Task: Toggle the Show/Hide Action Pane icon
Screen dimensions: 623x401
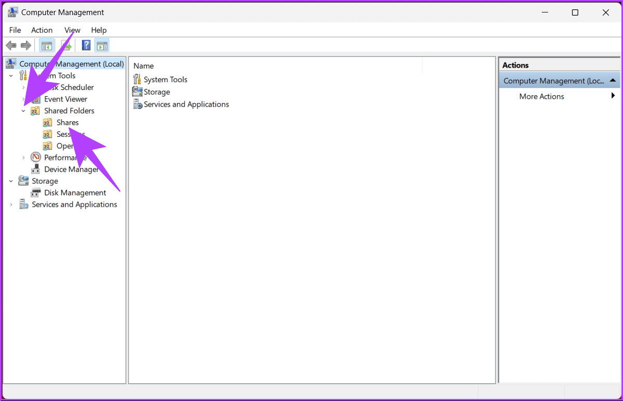Action: tap(102, 46)
